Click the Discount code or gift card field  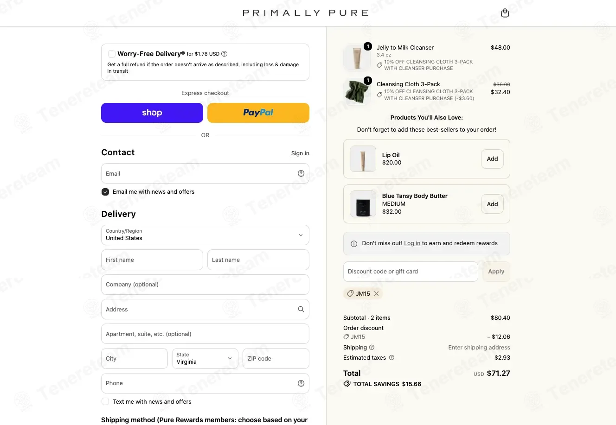coord(411,272)
